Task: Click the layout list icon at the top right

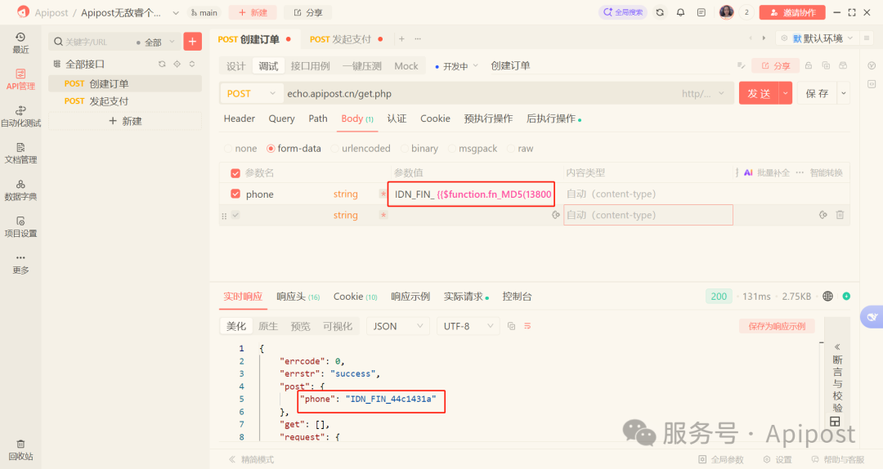Action: (867, 38)
